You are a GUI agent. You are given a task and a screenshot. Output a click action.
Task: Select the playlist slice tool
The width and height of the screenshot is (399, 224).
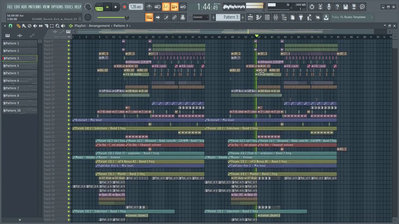tap(46, 26)
